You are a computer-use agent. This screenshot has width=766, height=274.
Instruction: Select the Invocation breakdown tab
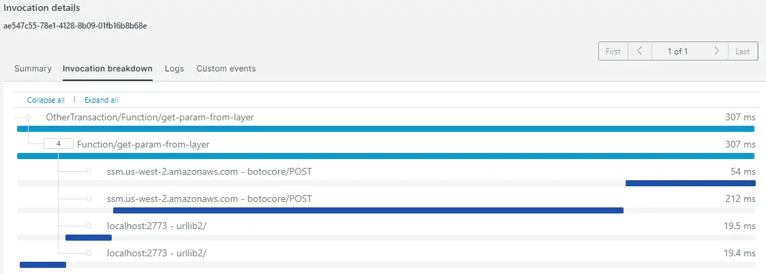coord(108,69)
